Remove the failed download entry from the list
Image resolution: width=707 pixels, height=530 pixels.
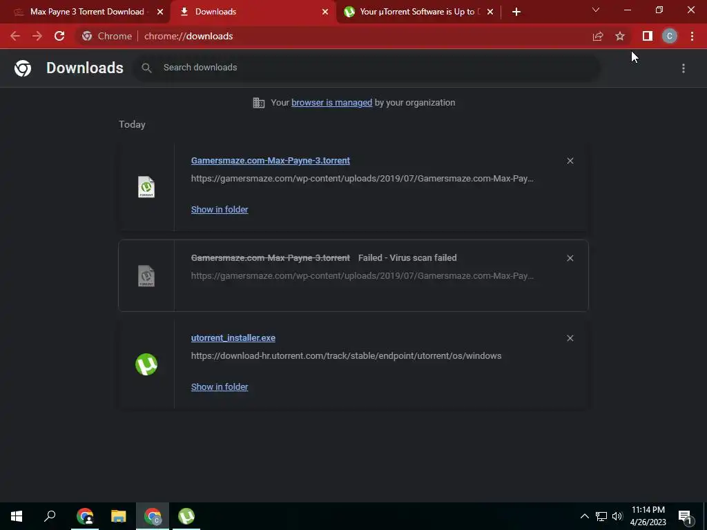[570, 258]
